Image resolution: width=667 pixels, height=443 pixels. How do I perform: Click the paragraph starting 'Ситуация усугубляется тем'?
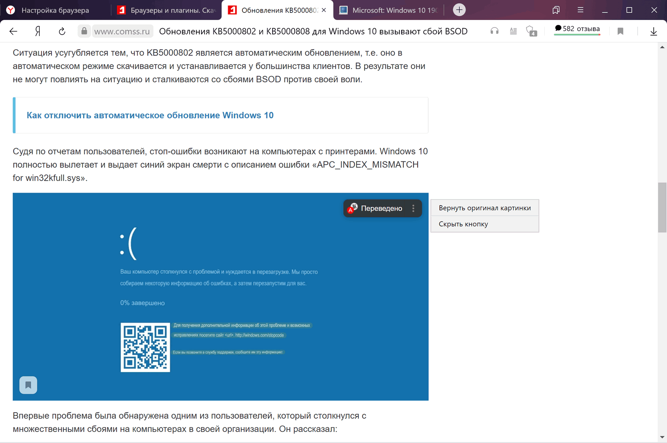[x=219, y=66]
